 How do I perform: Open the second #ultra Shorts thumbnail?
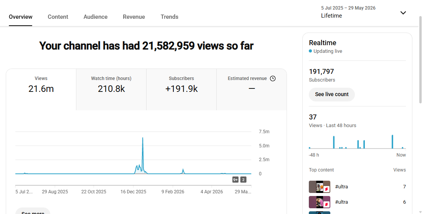pos(320,202)
